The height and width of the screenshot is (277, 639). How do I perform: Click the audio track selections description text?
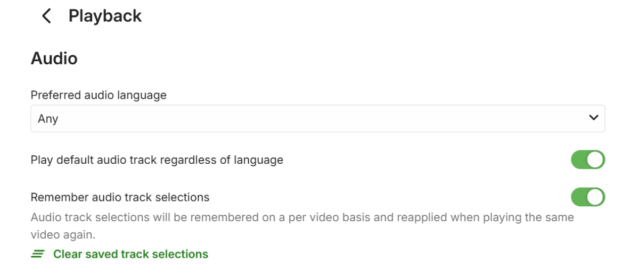point(302,217)
